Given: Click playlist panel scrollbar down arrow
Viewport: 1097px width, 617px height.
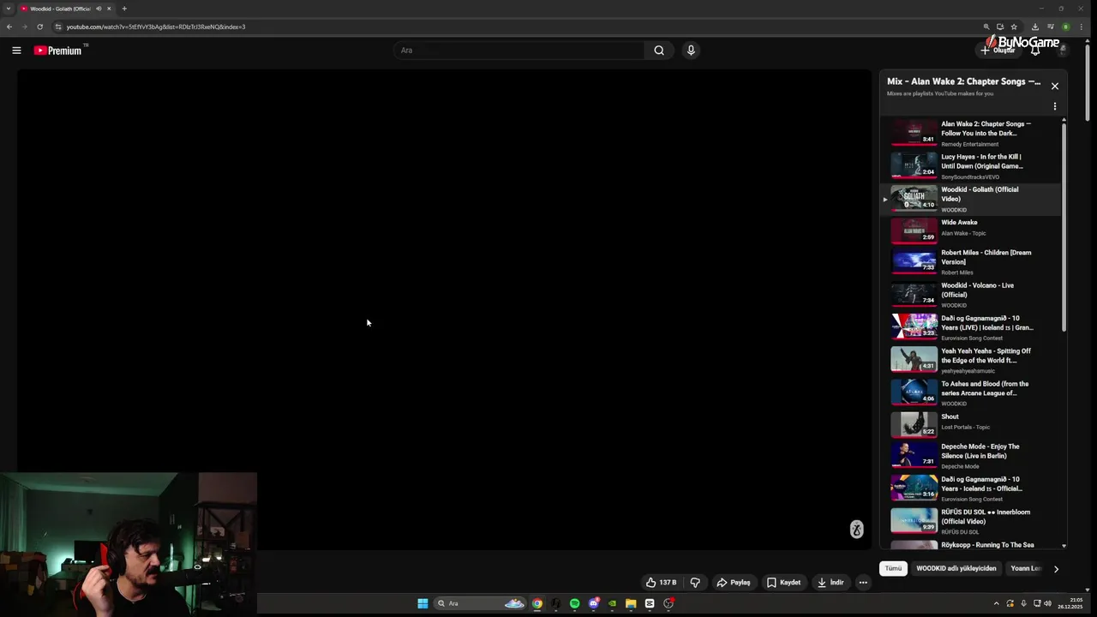Looking at the screenshot, I should click(1064, 546).
